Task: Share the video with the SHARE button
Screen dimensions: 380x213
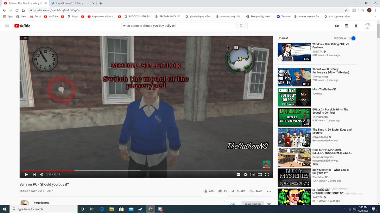Action: coord(238,191)
